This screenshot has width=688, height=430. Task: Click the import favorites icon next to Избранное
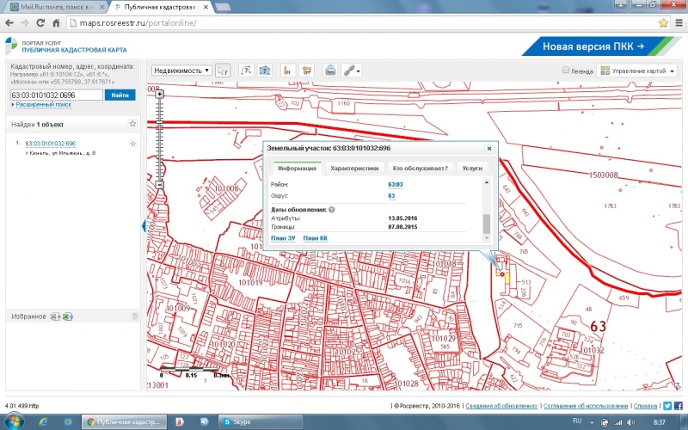[x=55, y=316]
